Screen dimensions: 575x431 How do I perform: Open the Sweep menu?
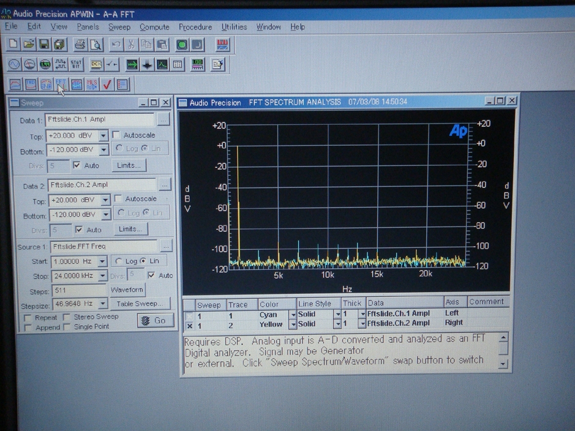coord(119,27)
